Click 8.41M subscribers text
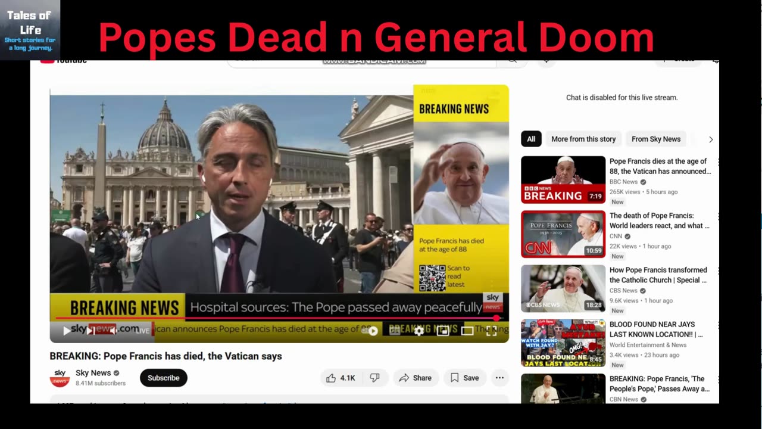The image size is (762, 429). tap(101, 383)
